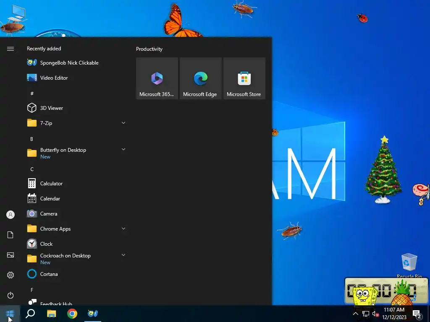The height and width of the screenshot is (322, 430).
Task: Click the C letter header
Action: [x=32, y=169]
